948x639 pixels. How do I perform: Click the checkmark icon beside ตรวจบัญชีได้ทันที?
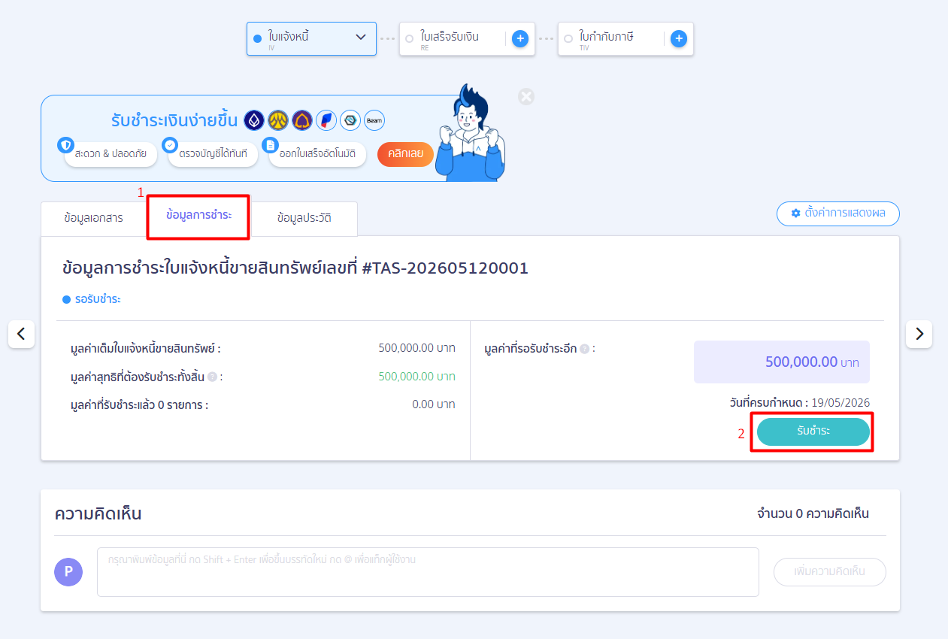click(x=170, y=145)
